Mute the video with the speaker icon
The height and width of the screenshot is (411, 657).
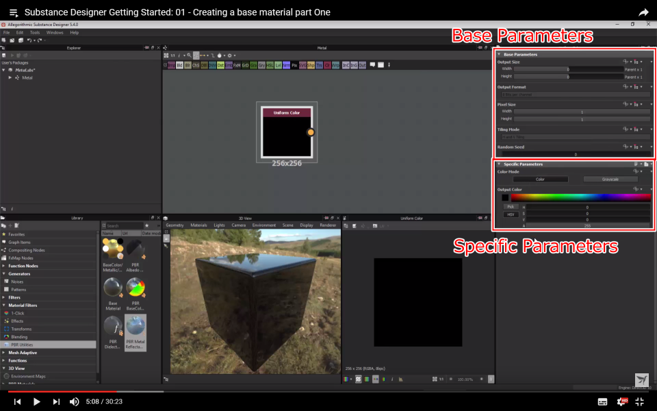tap(74, 402)
